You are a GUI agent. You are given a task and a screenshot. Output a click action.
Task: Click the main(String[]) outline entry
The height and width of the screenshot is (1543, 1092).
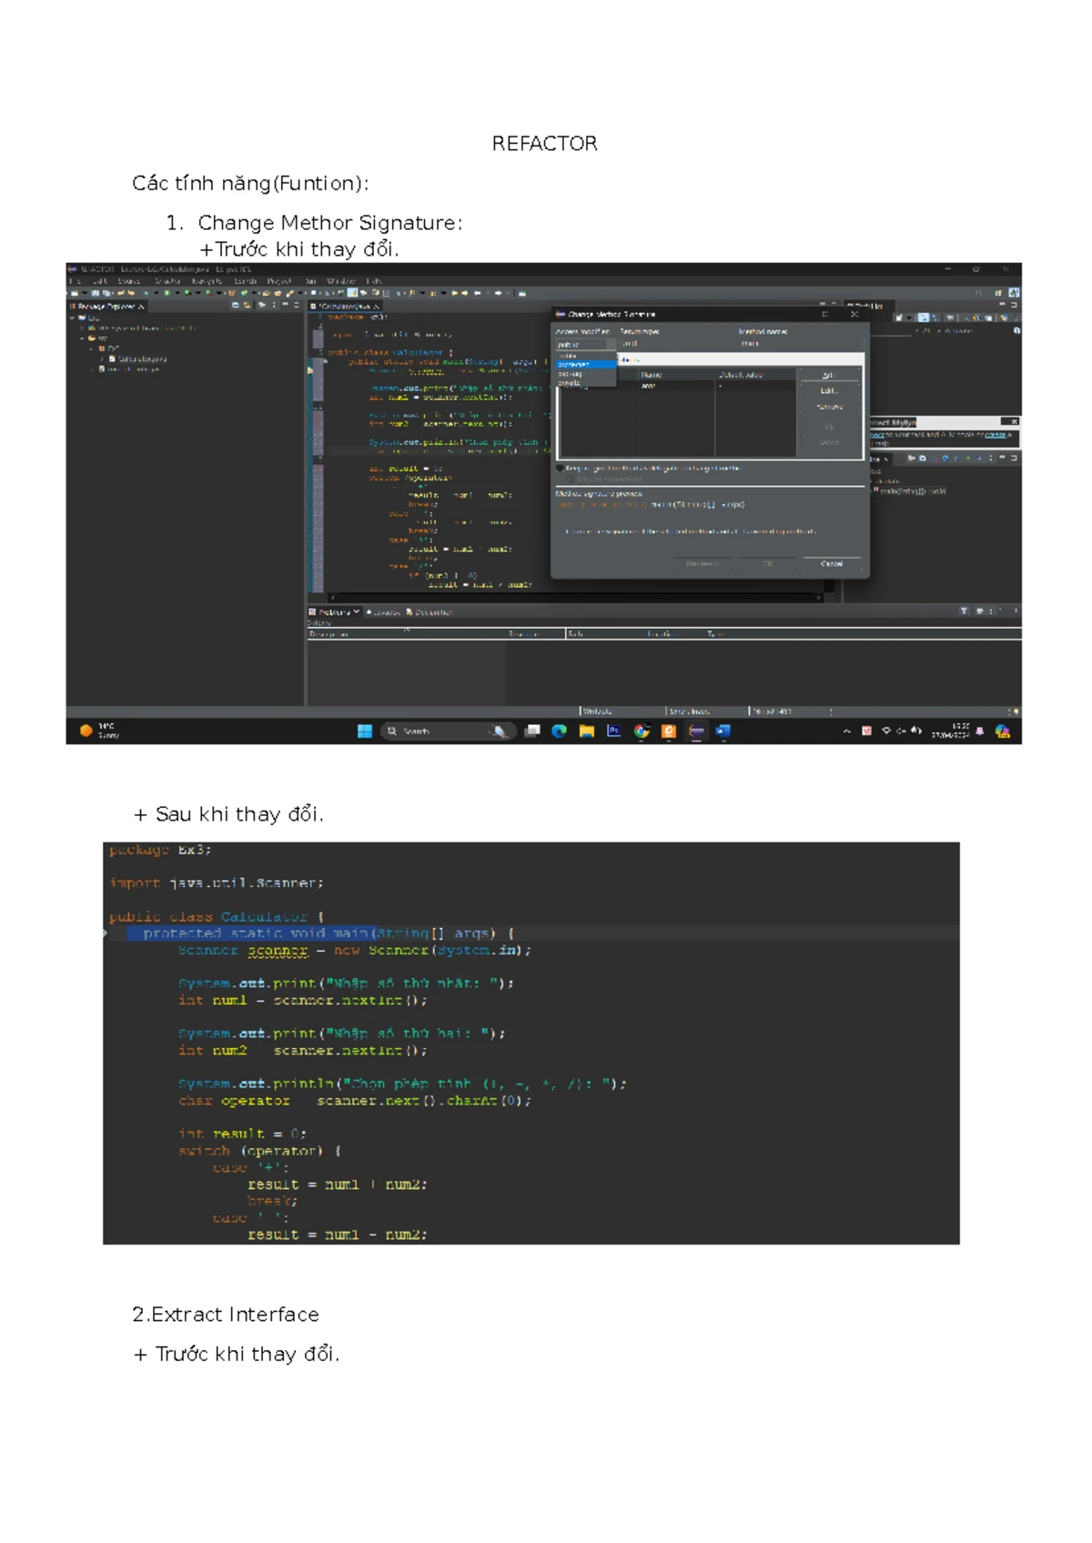912,491
